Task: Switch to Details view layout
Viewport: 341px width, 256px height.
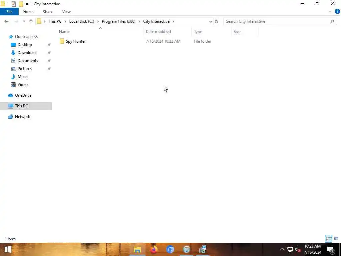Action: tap(329, 239)
